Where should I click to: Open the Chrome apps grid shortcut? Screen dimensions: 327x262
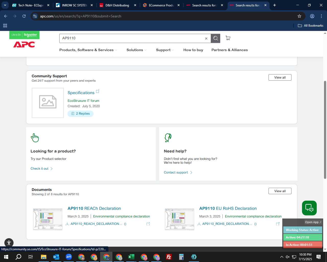[5, 26]
